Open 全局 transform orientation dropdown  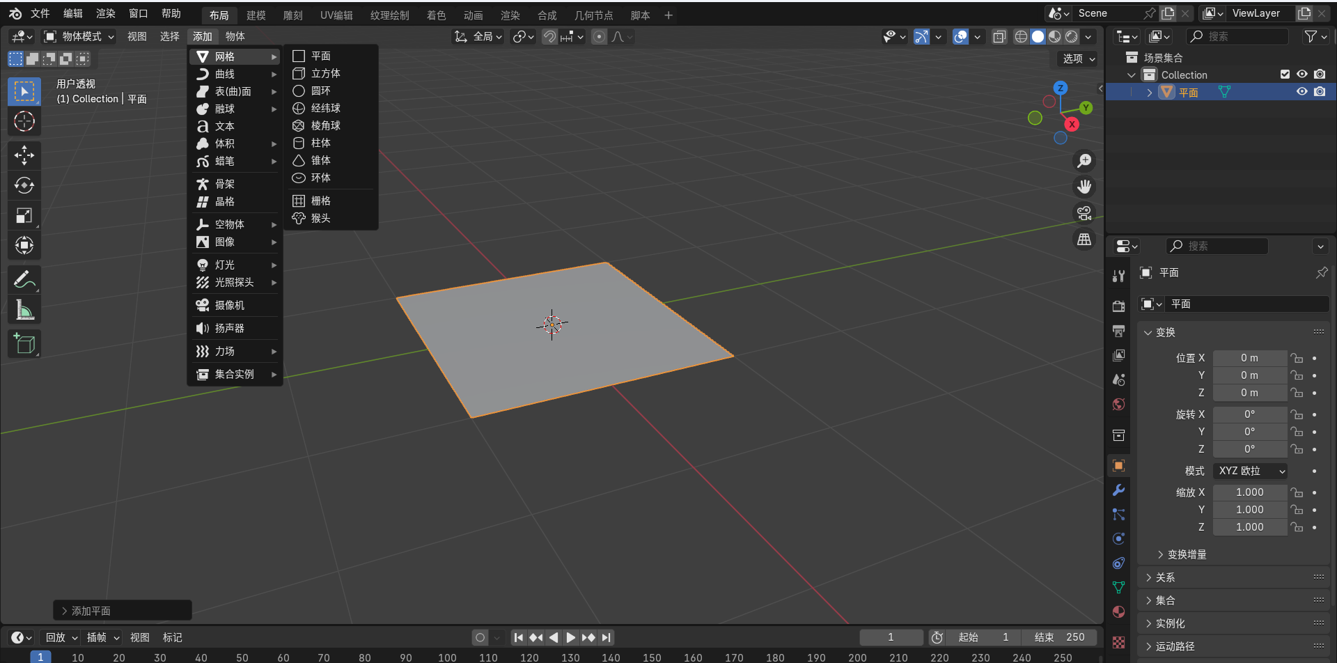click(x=478, y=36)
